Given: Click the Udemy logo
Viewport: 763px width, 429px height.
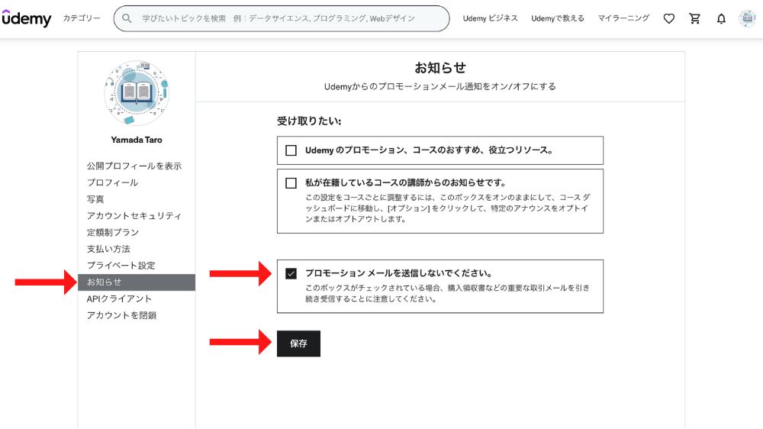Looking at the screenshot, I should [26, 18].
